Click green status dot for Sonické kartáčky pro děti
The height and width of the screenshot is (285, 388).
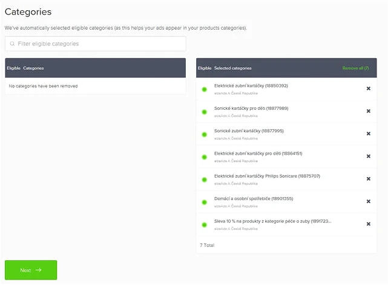(205, 112)
